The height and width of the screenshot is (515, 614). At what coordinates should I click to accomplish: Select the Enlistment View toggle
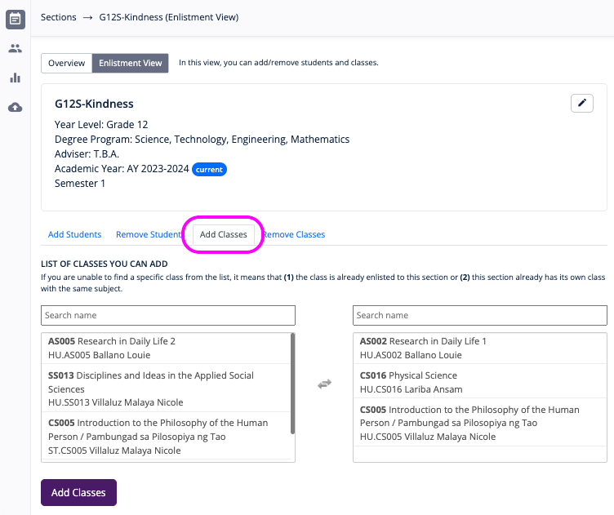tap(130, 64)
